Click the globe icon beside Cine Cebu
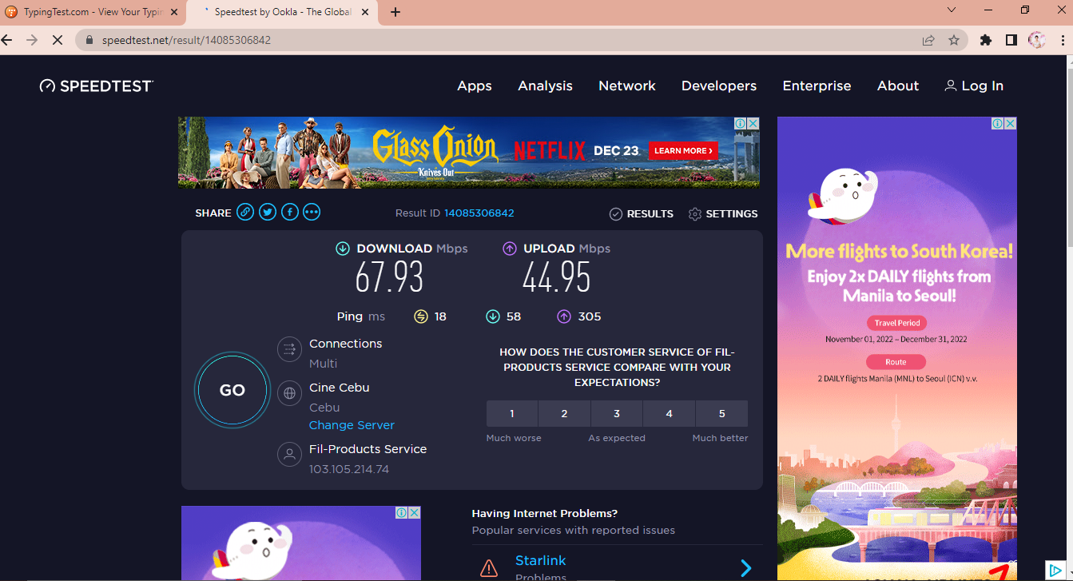Screen dimensions: 1073x581 (289, 393)
